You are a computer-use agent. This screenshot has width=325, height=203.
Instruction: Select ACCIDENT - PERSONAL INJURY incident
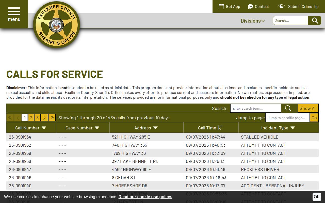tap(272, 186)
